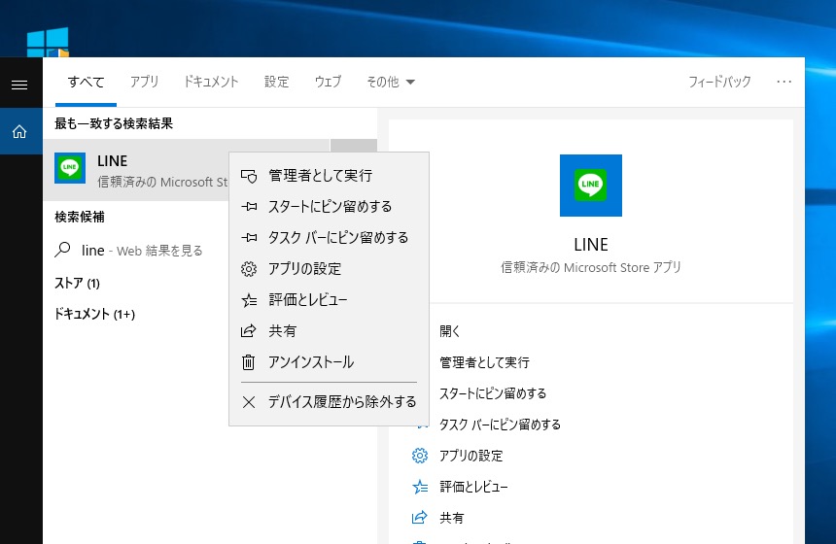Choose タスク バーにピン留めする in context menu

[x=338, y=238]
